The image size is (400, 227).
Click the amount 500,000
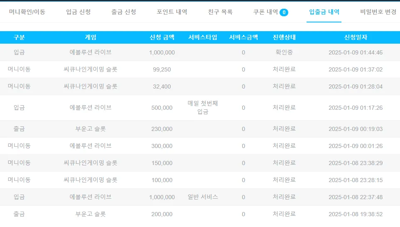click(162, 108)
